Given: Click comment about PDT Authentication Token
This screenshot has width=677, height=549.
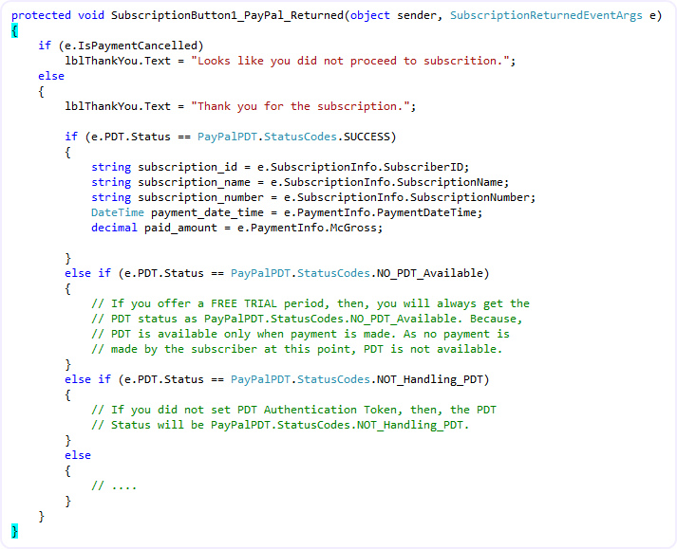Looking at the screenshot, I should click(x=293, y=410).
